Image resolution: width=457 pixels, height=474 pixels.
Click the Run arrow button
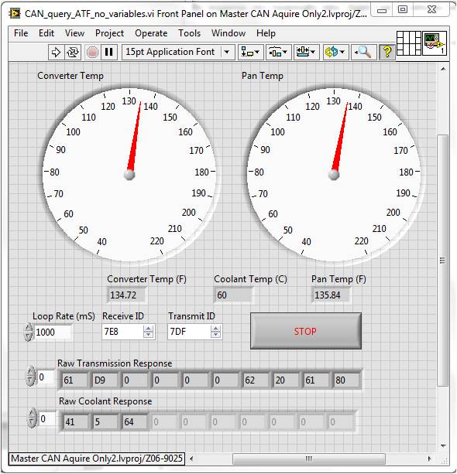click(x=56, y=52)
